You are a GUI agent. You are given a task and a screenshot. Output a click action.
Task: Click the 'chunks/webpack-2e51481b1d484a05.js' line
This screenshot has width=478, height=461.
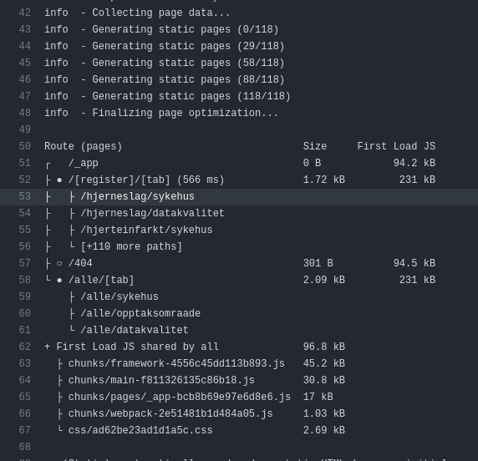point(170,413)
